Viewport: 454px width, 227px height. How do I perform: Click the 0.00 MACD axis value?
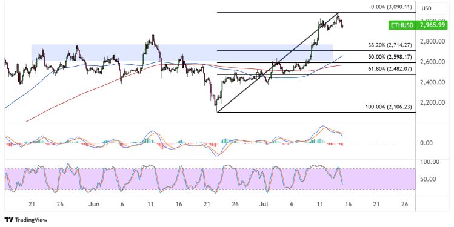coord(426,143)
